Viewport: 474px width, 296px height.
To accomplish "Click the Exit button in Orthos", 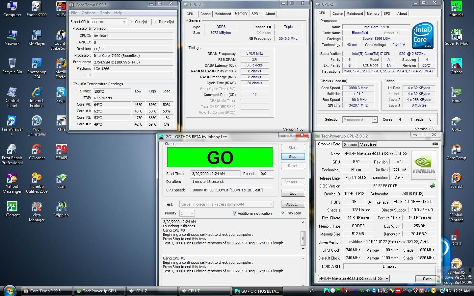I will (x=293, y=193).
